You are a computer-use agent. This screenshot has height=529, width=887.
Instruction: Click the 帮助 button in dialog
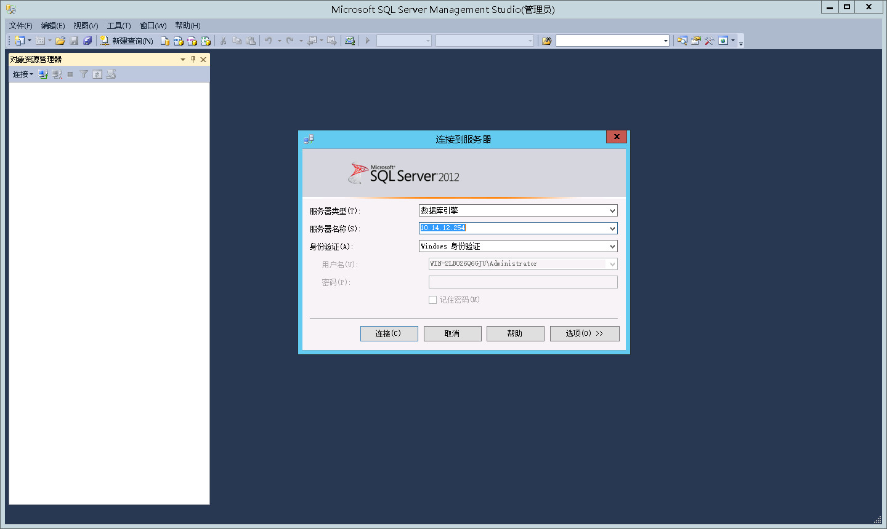(x=515, y=333)
